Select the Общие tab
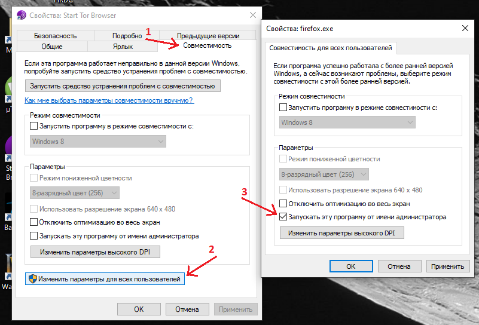Viewport: 479px width, 325px height. click(52, 47)
